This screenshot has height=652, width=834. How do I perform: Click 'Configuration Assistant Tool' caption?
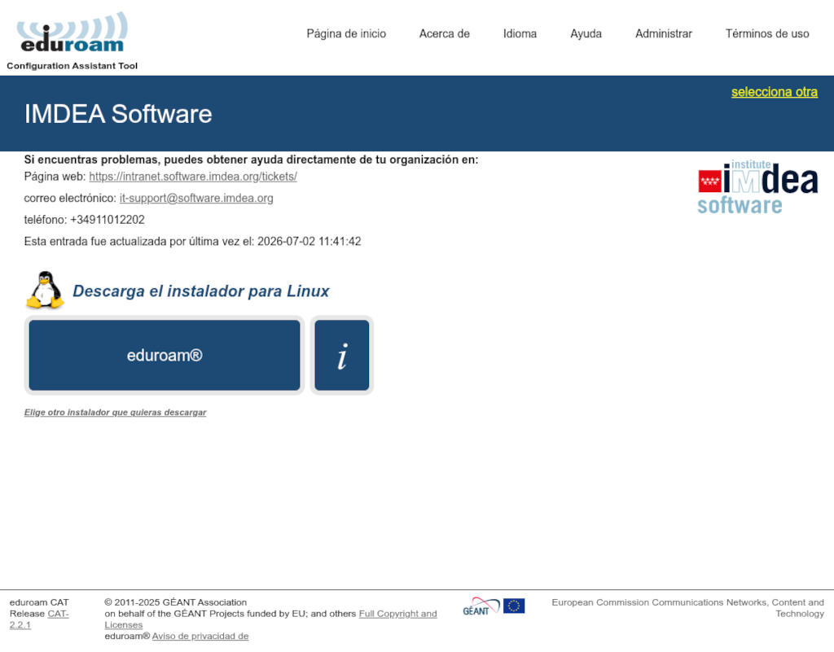[72, 66]
